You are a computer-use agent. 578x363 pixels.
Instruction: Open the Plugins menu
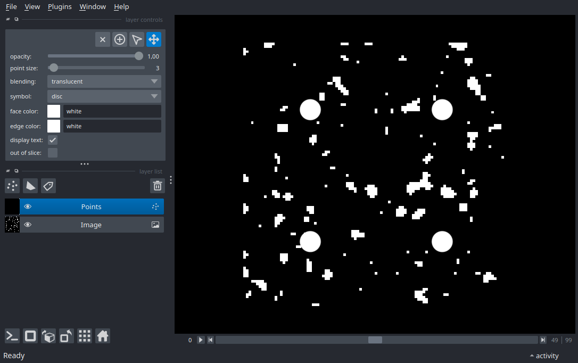click(60, 6)
